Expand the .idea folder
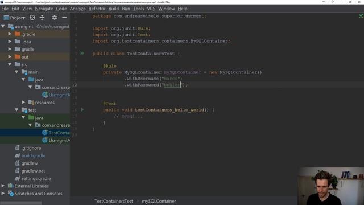Screen dimensions: 364x205 pyautogui.click(x=10, y=42)
